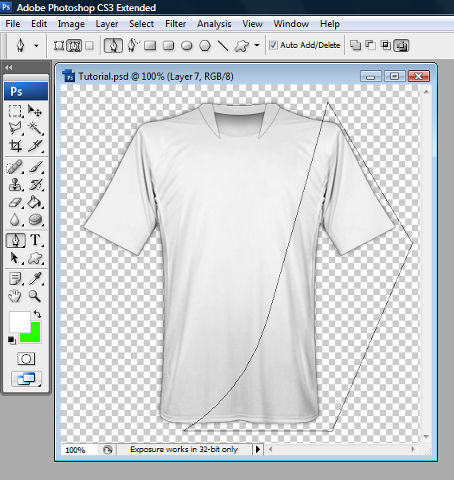Toggle Auto Add/Delete checkbox
This screenshot has width=454, height=480.
click(x=273, y=45)
